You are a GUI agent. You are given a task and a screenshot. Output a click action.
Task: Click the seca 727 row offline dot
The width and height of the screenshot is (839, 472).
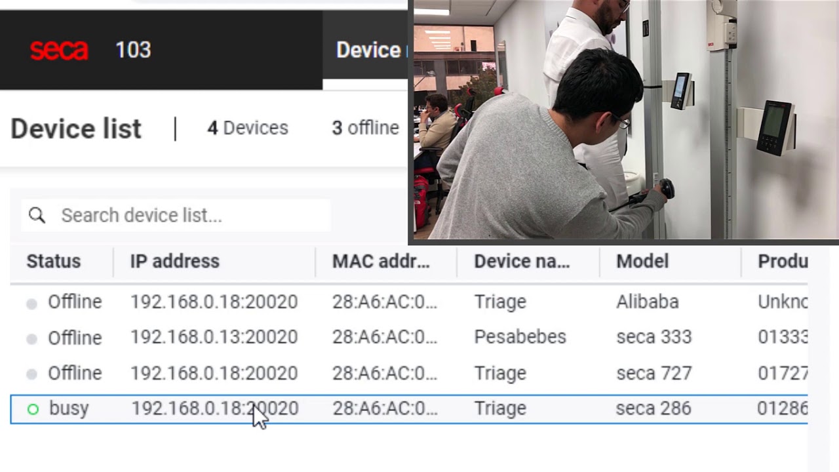coord(31,374)
